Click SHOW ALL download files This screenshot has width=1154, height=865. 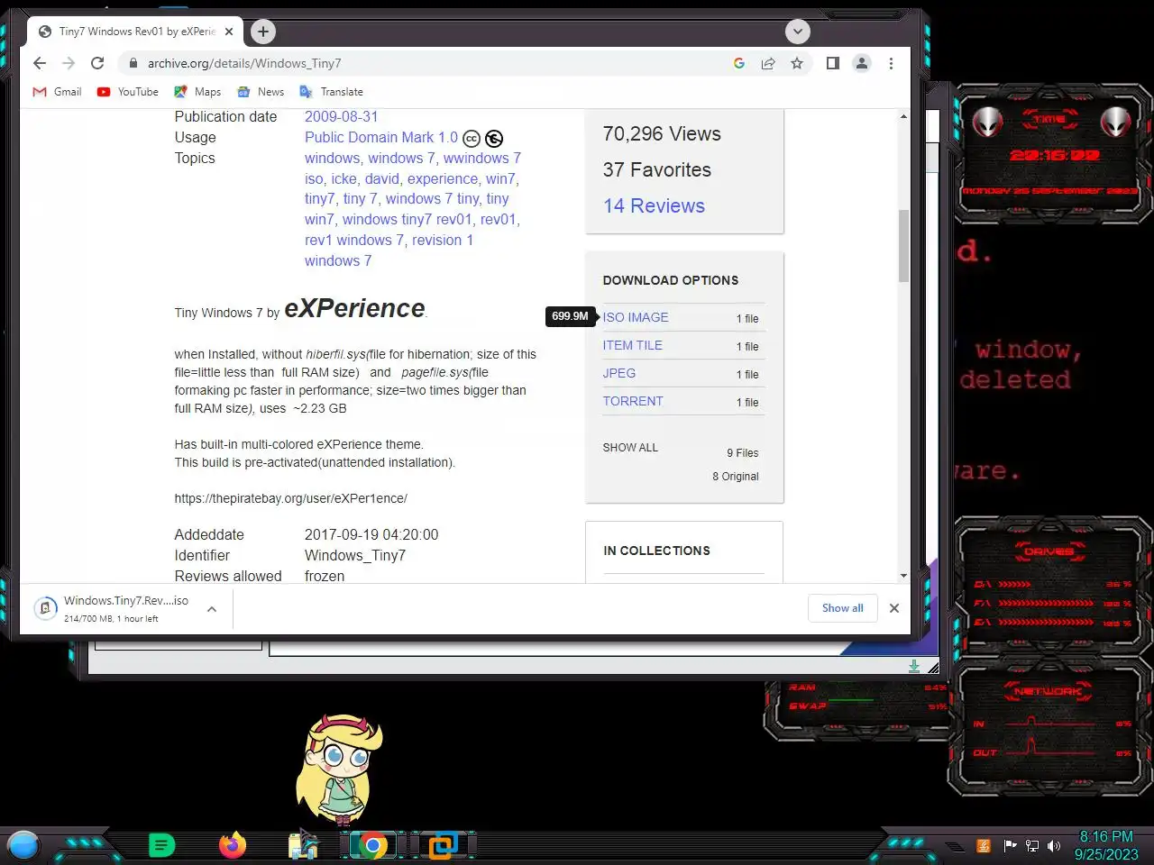[630, 448]
